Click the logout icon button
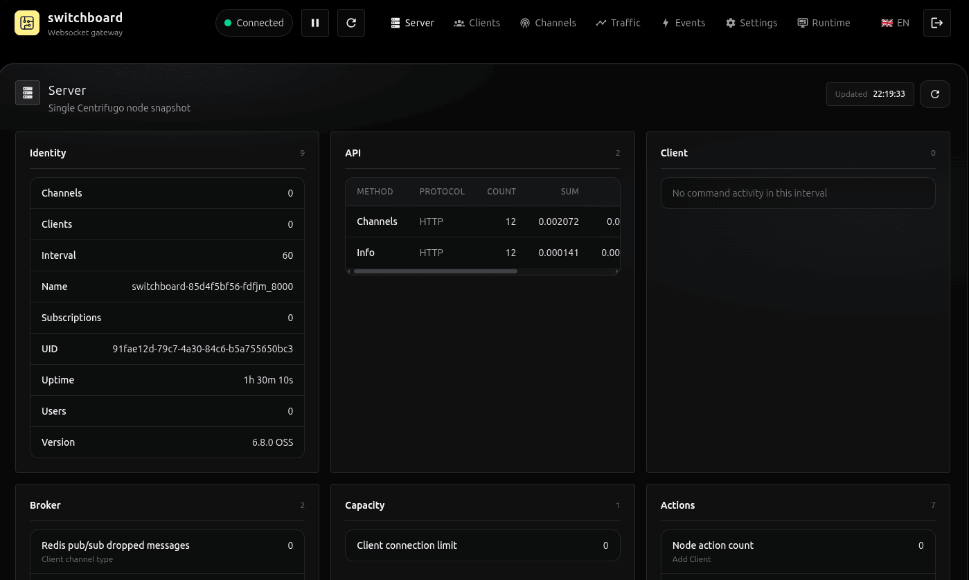This screenshot has height=580, width=969. [x=937, y=23]
